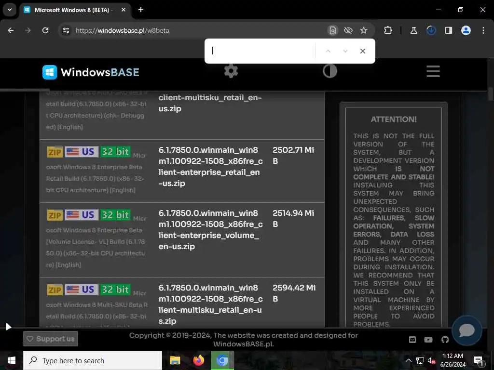Open the clock showing 1:12 AM
Viewport: 494px width, 370px height.
453,360
